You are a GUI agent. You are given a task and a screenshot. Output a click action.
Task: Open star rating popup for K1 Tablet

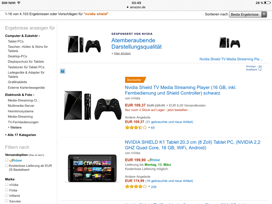149,187
